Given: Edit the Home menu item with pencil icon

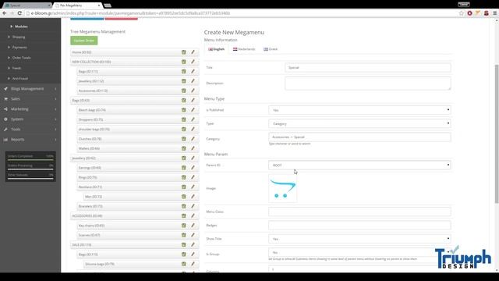Looking at the screenshot, I should [x=193, y=52].
